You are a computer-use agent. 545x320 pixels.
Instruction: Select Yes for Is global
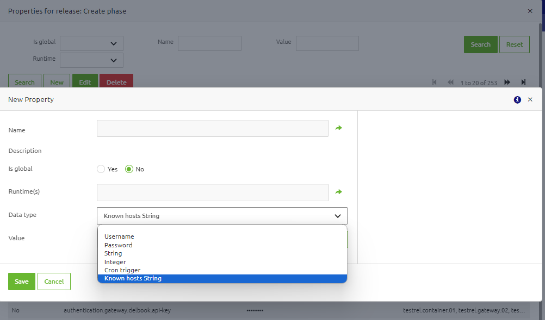click(x=101, y=169)
